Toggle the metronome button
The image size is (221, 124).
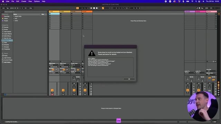(x=26, y=8)
